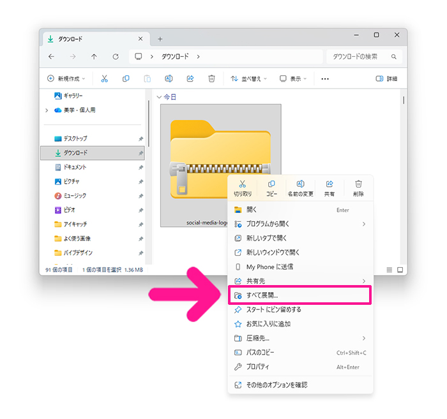This screenshot has width=447, height=419.
Task: Click the Refresh icon
Action: click(x=116, y=57)
